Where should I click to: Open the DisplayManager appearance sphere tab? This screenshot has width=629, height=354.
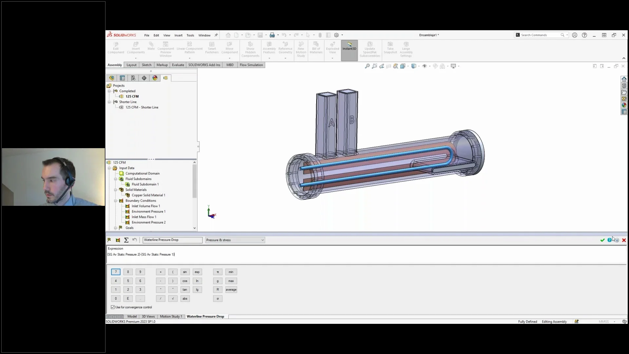tap(155, 78)
